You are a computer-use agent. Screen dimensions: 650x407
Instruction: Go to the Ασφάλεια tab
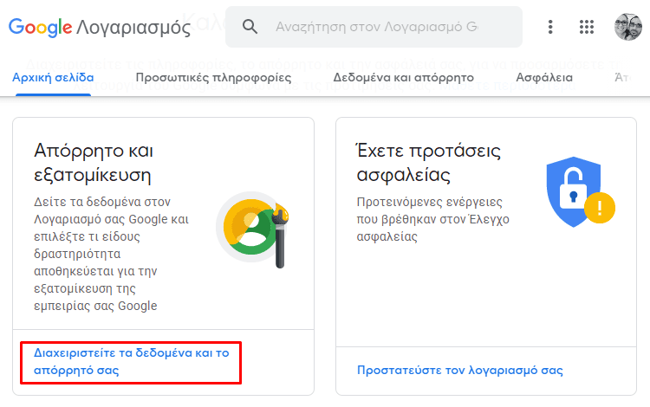pos(544,77)
